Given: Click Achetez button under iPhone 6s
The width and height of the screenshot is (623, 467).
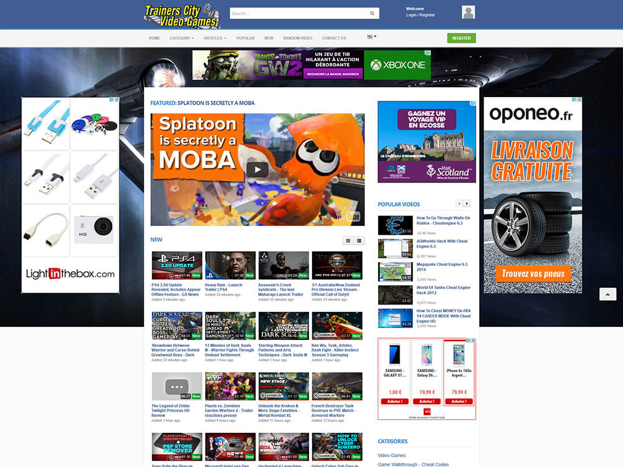Looking at the screenshot, I should (459, 402).
